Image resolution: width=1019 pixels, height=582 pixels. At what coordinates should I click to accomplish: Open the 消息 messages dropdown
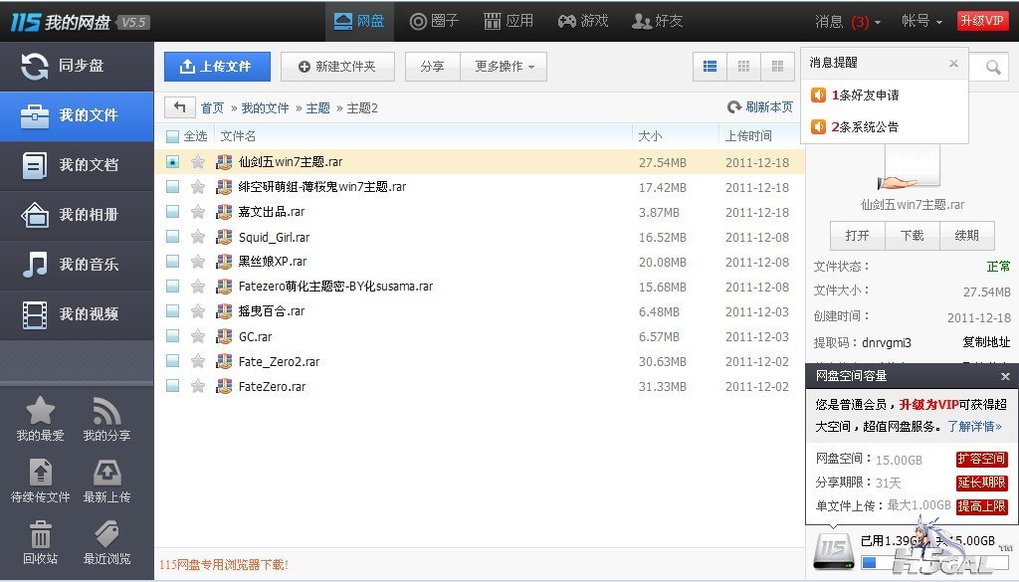848,22
